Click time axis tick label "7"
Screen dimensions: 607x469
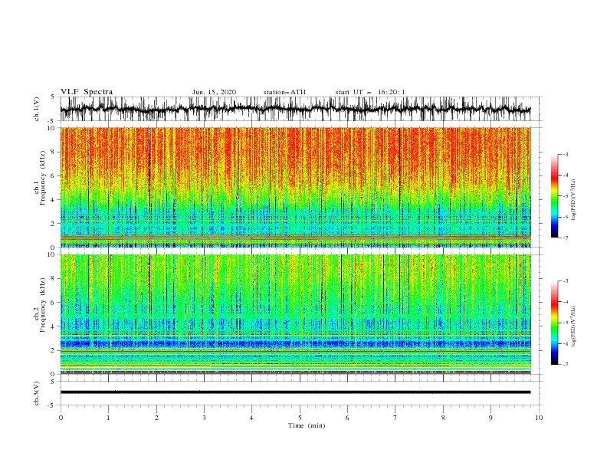(x=395, y=418)
